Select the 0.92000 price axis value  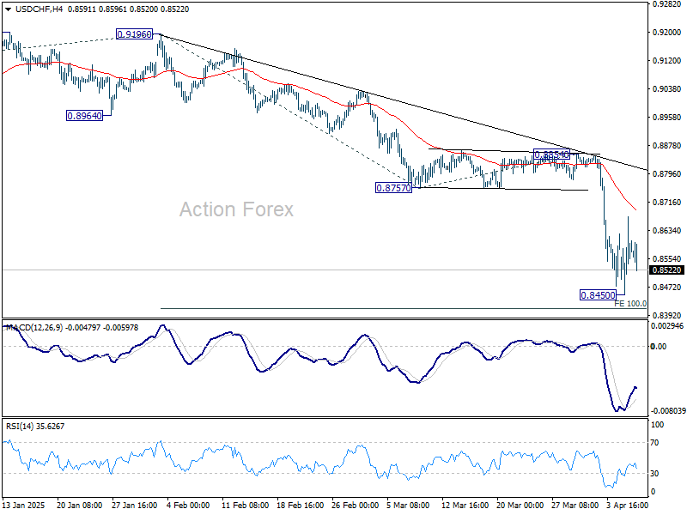[x=666, y=33]
